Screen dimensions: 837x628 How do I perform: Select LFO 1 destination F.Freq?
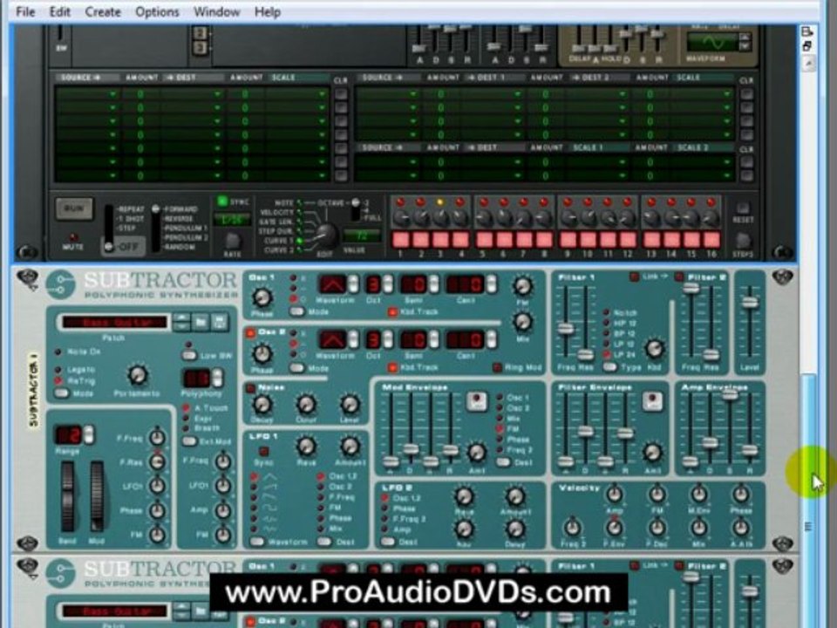point(321,496)
